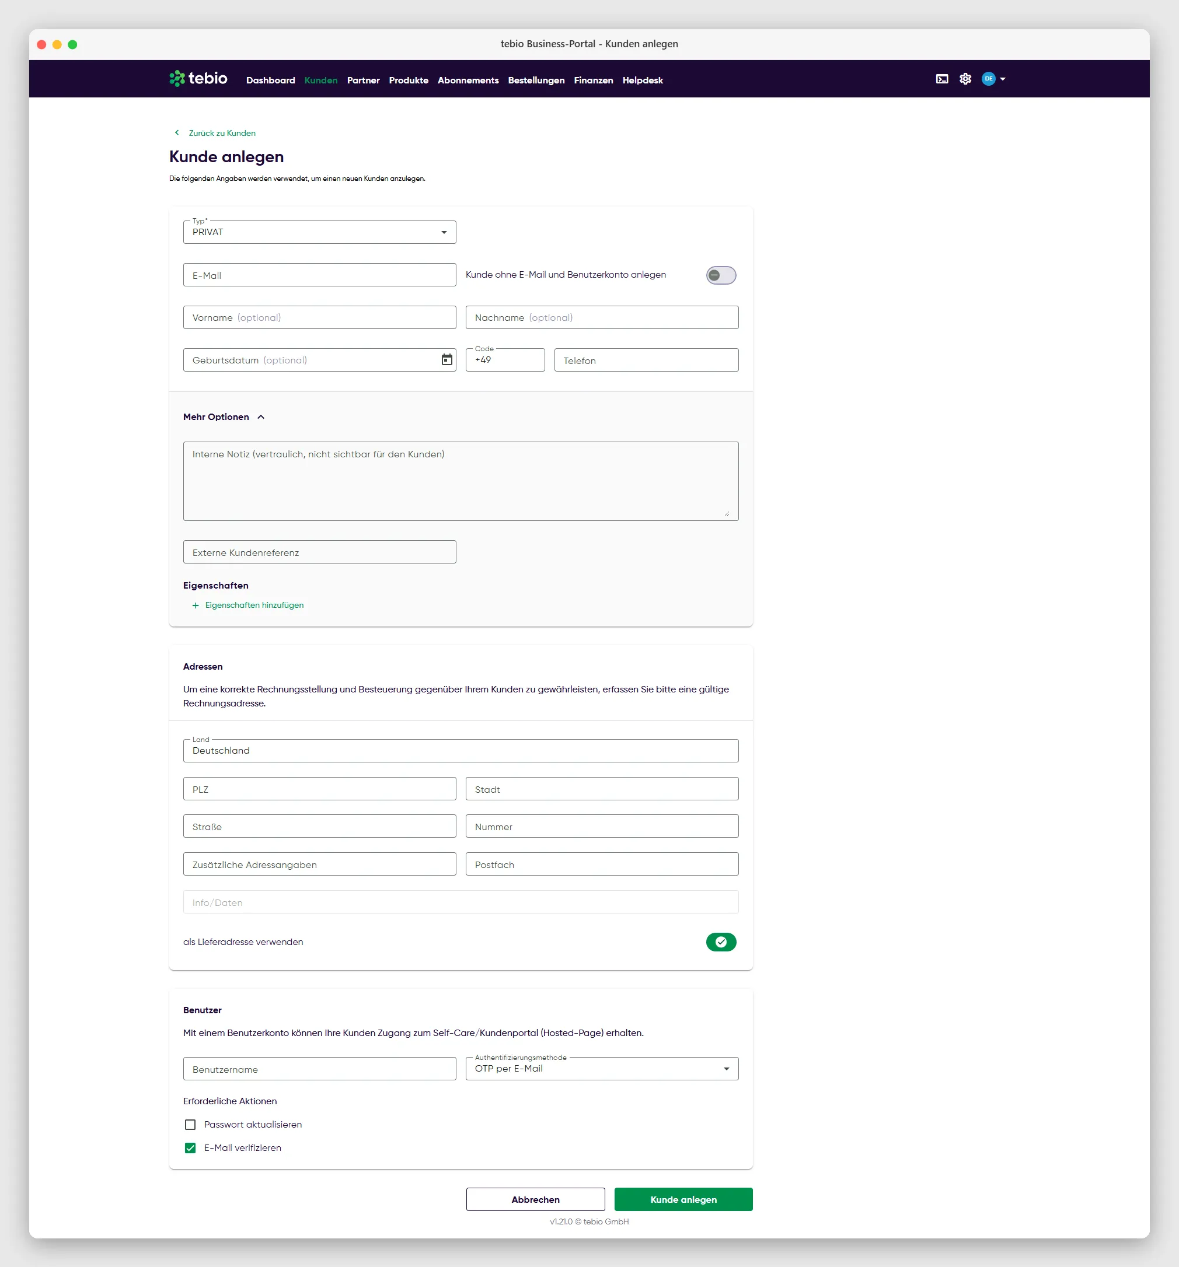Click the tebio logo
This screenshot has height=1267, width=1179.
pyautogui.click(x=198, y=78)
